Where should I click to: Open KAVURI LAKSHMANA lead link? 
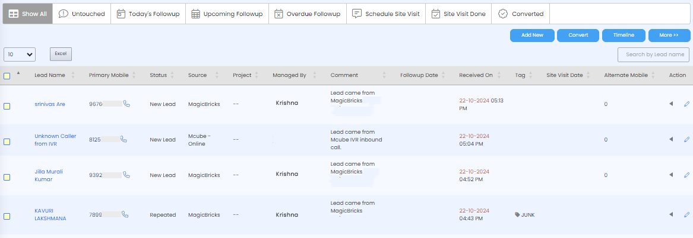50,215
